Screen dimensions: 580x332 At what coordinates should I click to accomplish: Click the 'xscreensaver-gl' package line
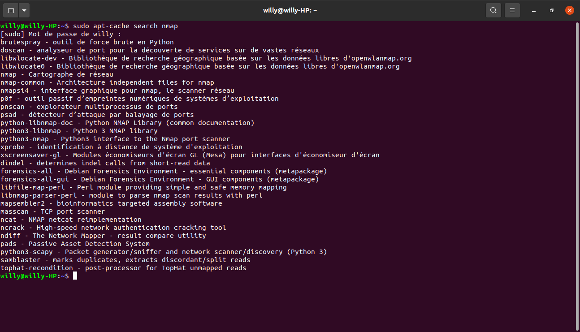(x=190, y=155)
